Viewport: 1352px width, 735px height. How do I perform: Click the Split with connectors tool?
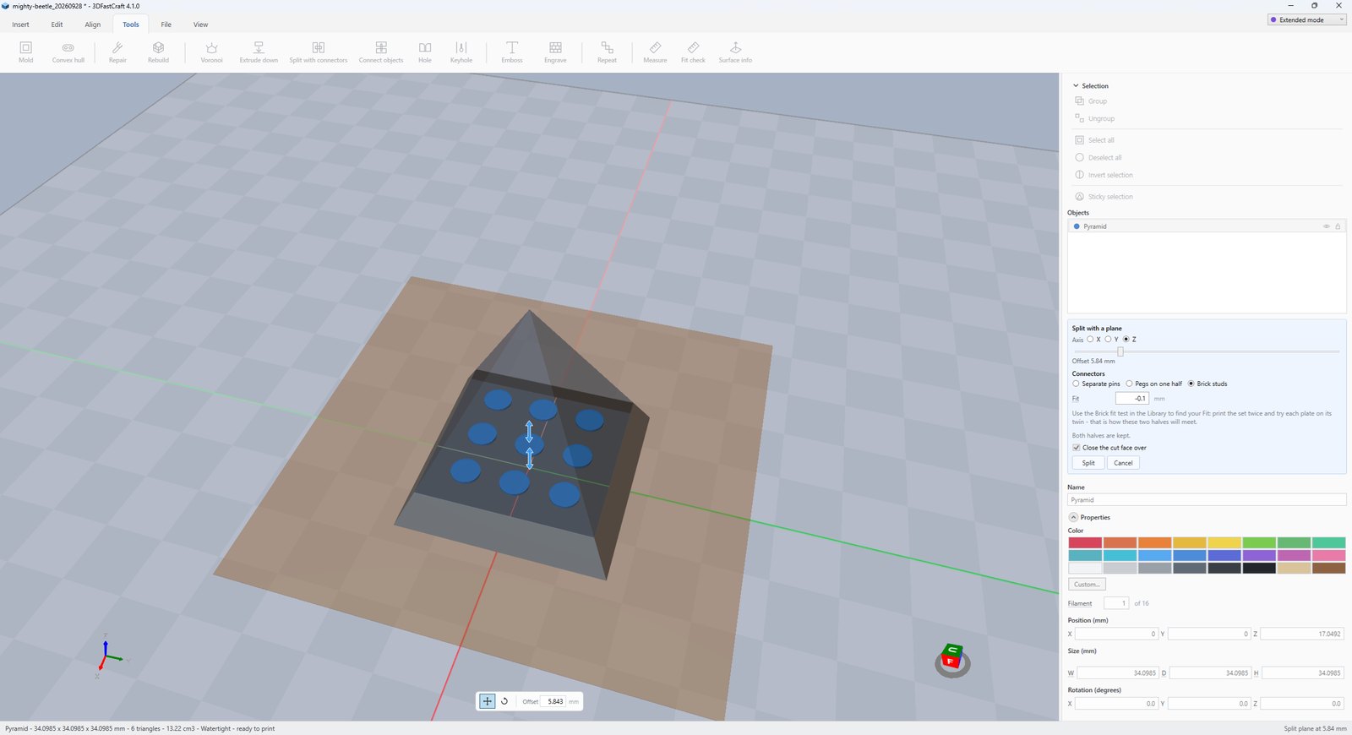[x=318, y=52]
